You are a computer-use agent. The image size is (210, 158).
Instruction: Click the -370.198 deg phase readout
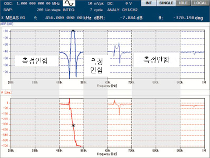188,18
